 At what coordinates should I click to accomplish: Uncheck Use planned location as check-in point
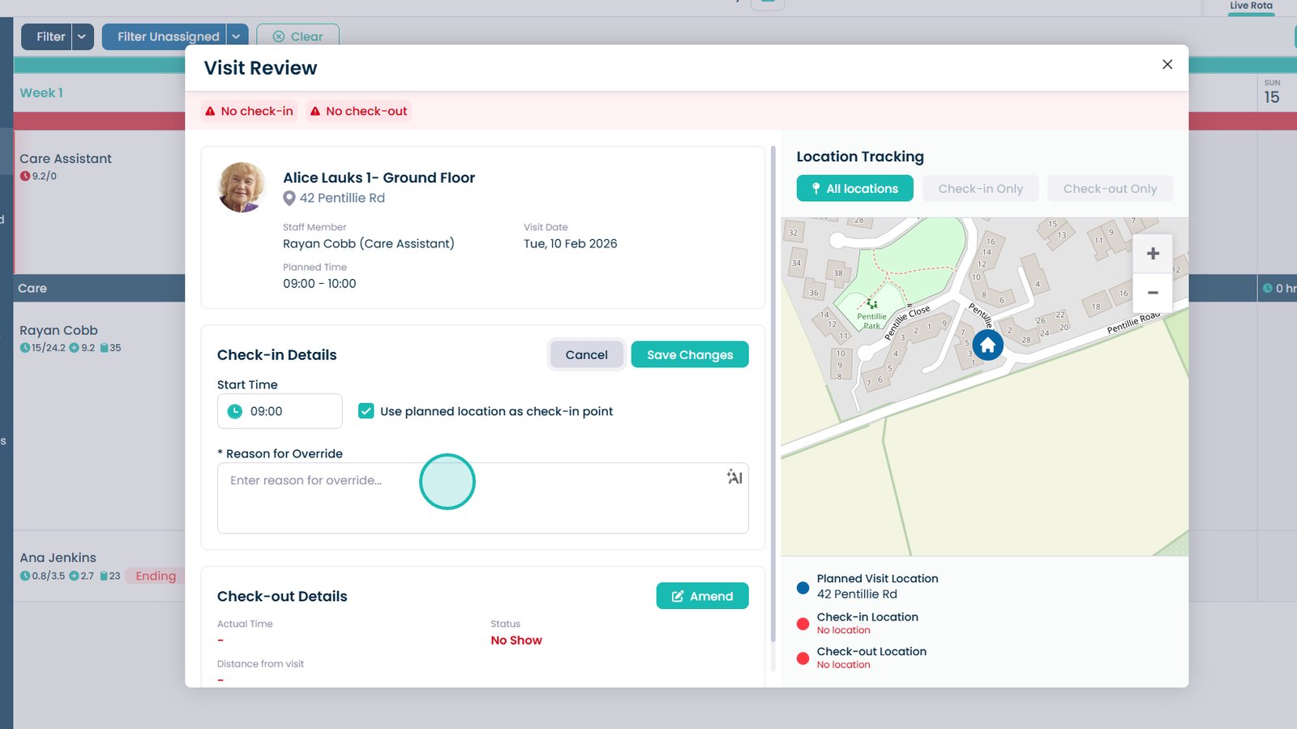coord(366,412)
